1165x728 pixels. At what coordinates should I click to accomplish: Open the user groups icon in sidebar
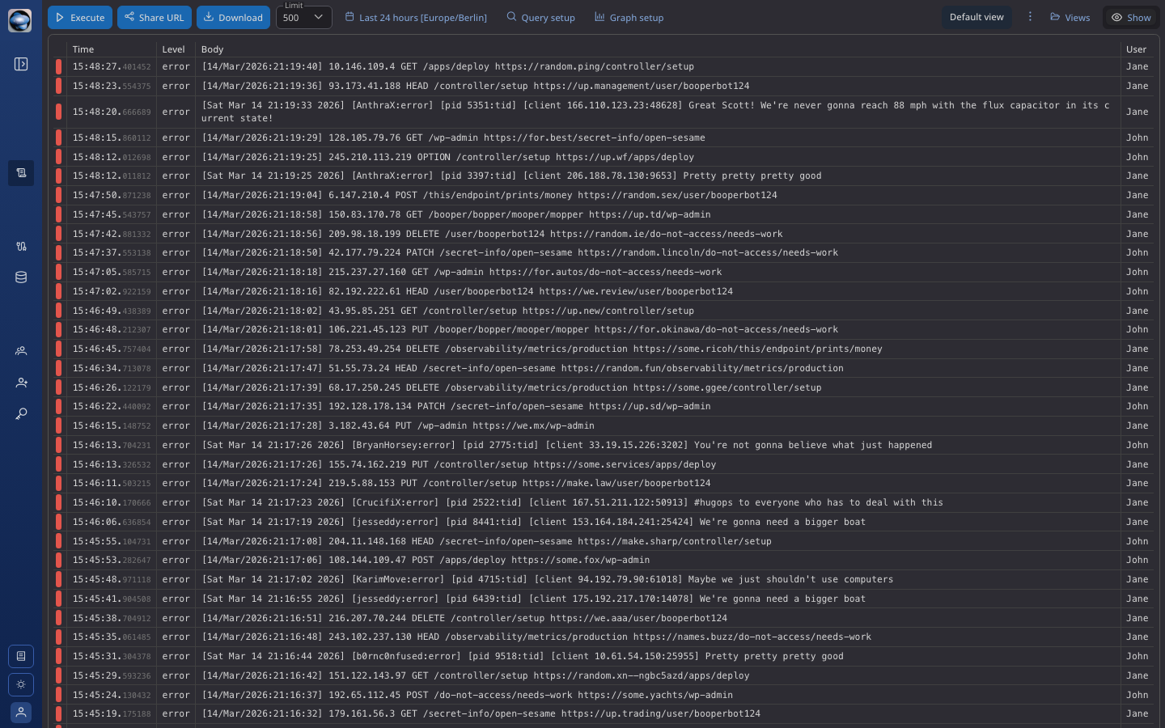tap(21, 351)
